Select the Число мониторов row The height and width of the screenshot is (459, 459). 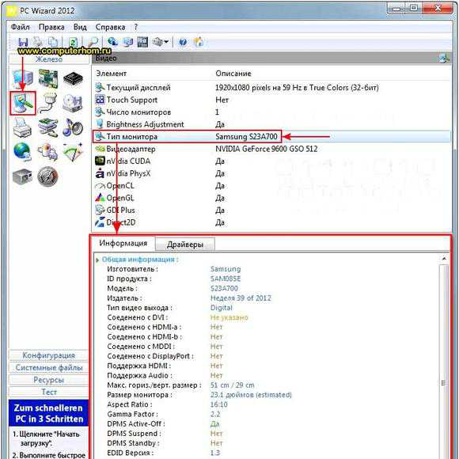tap(271, 112)
